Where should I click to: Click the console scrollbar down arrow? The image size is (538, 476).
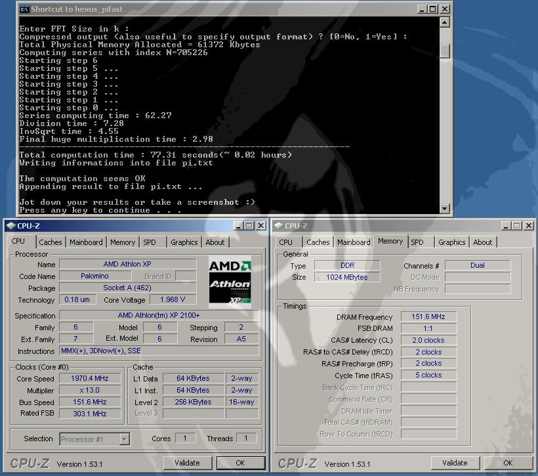click(x=444, y=208)
